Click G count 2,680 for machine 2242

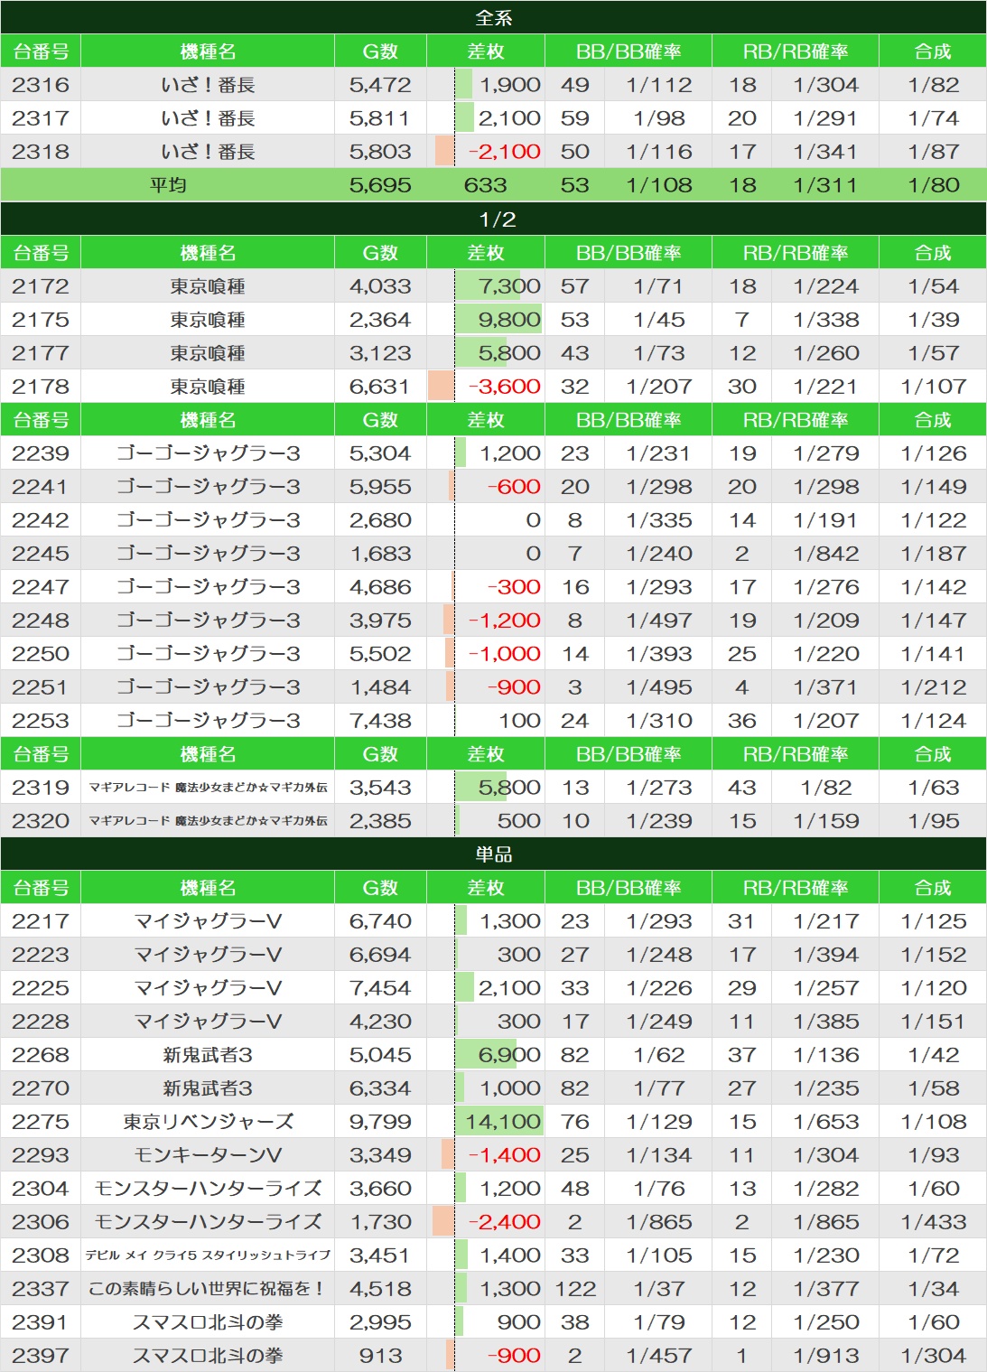click(380, 520)
